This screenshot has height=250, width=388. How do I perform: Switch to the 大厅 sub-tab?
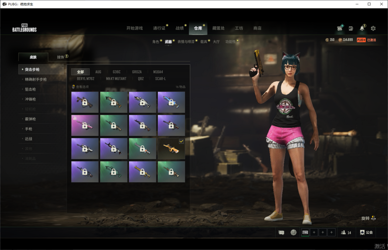click(216, 42)
